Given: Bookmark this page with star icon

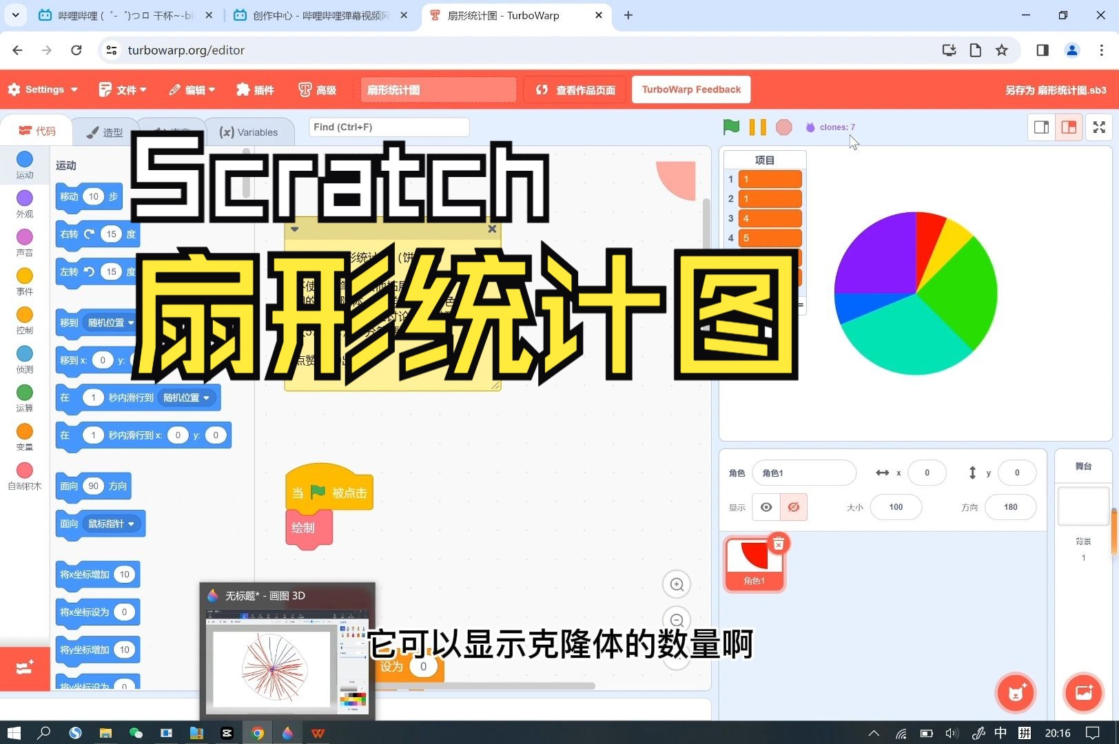Looking at the screenshot, I should coord(1001,50).
